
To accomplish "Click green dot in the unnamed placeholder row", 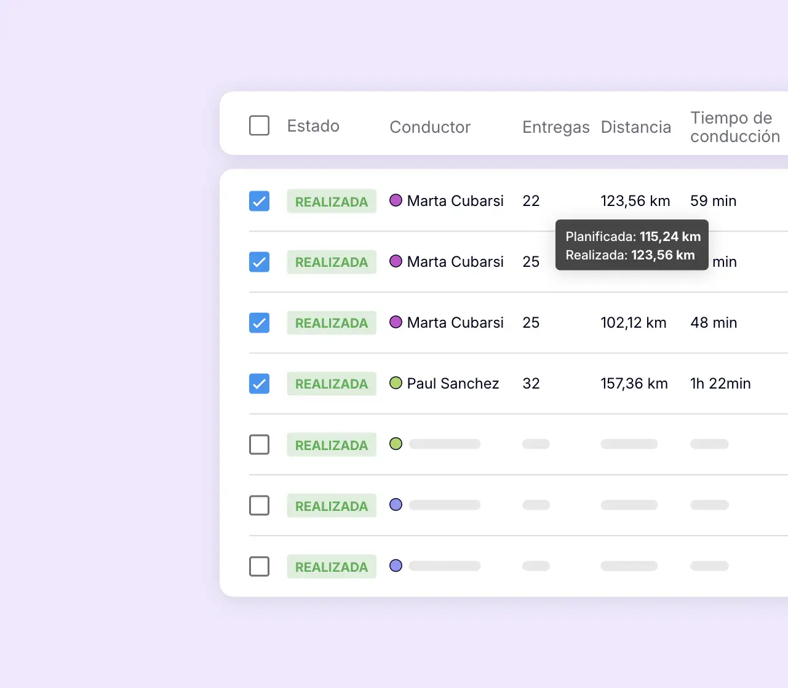I will click(396, 443).
